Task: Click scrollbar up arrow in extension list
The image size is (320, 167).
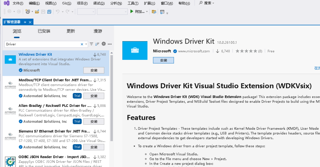Action: coord(111,53)
